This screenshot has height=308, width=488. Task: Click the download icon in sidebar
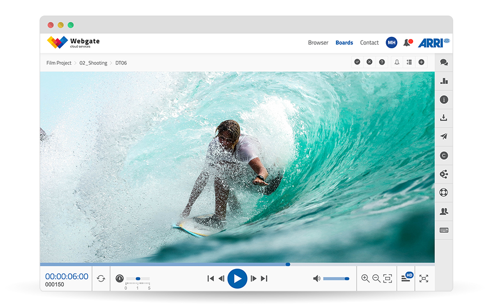(x=443, y=118)
